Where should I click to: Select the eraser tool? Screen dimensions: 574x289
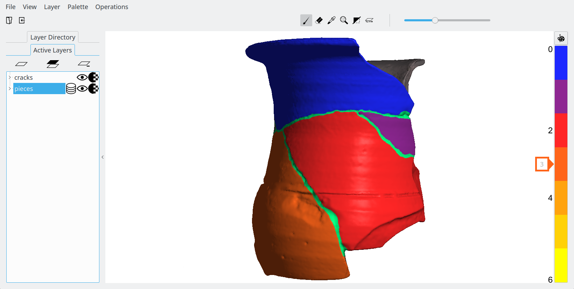(319, 20)
